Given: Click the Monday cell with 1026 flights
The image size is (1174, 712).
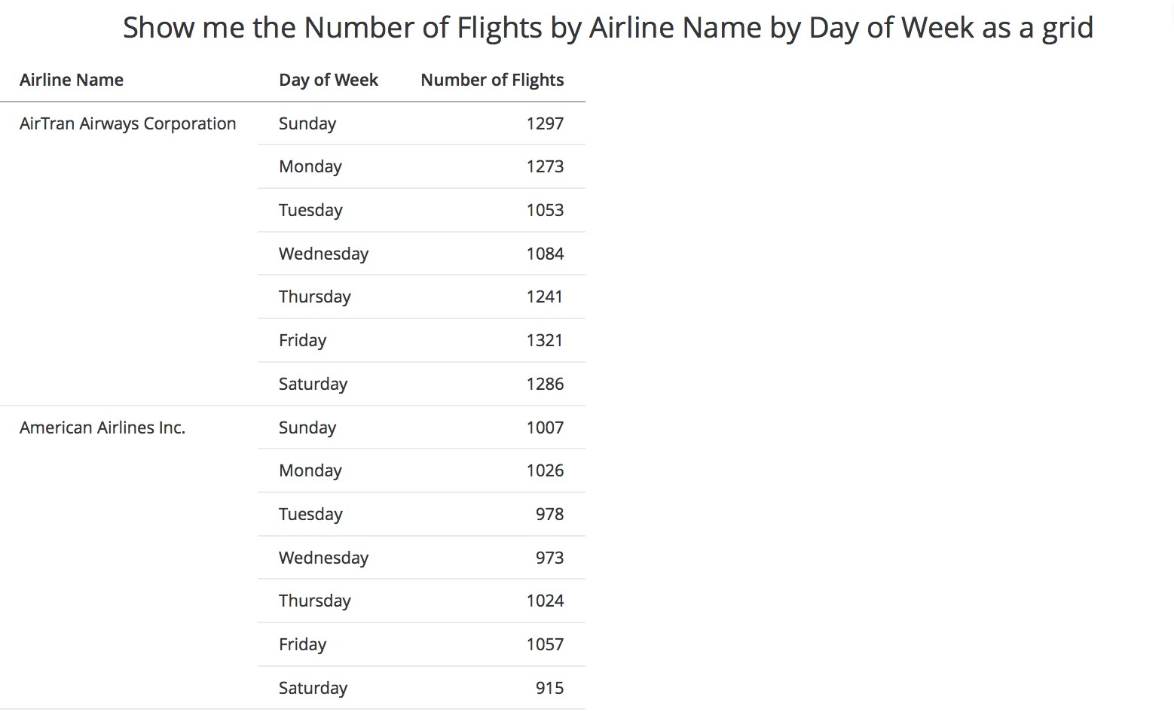Looking at the screenshot, I should point(310,470).
